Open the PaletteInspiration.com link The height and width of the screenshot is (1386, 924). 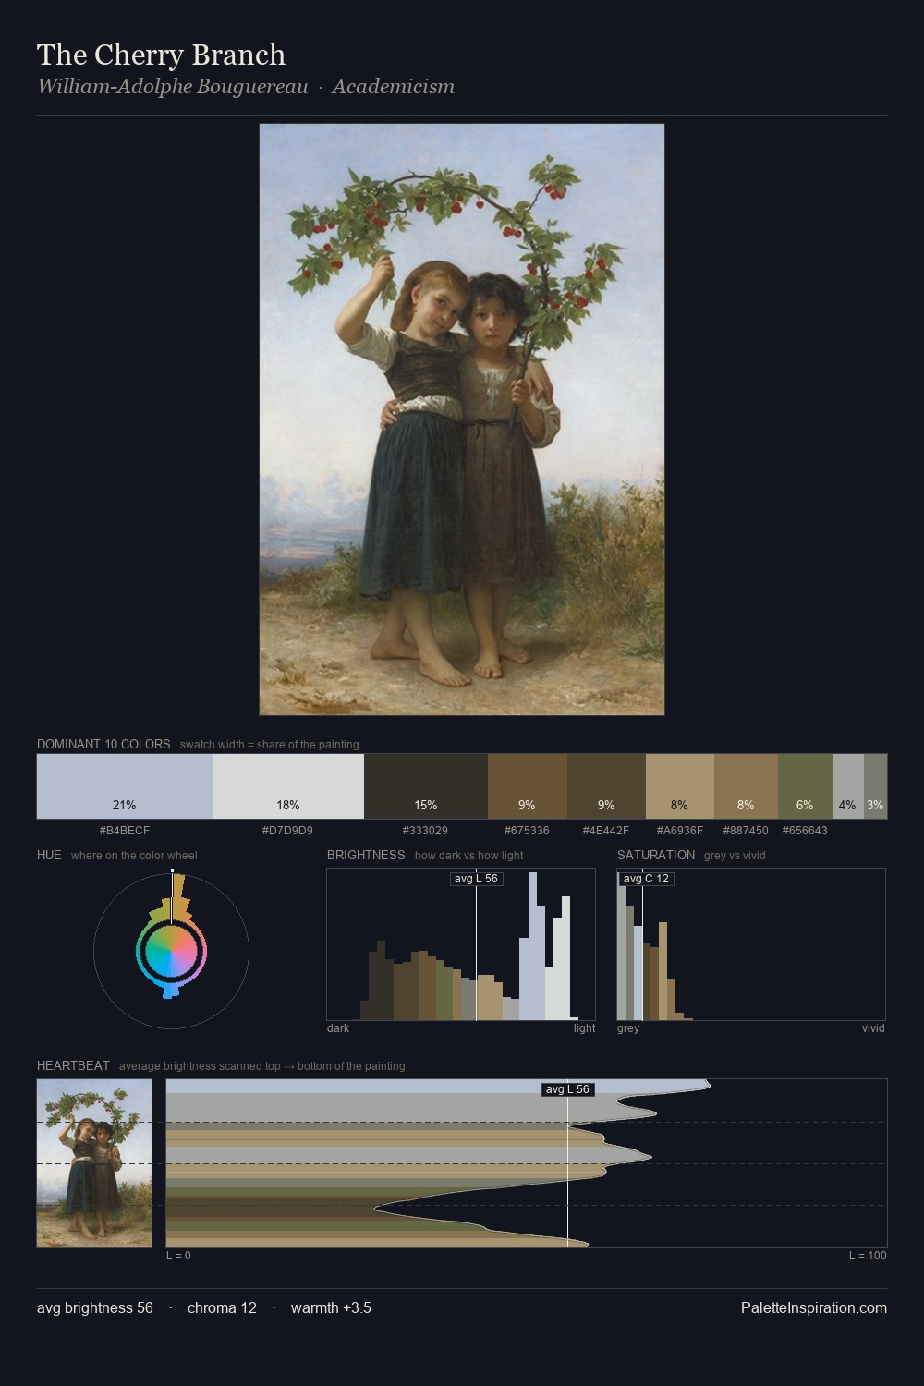coord(814,1307)
